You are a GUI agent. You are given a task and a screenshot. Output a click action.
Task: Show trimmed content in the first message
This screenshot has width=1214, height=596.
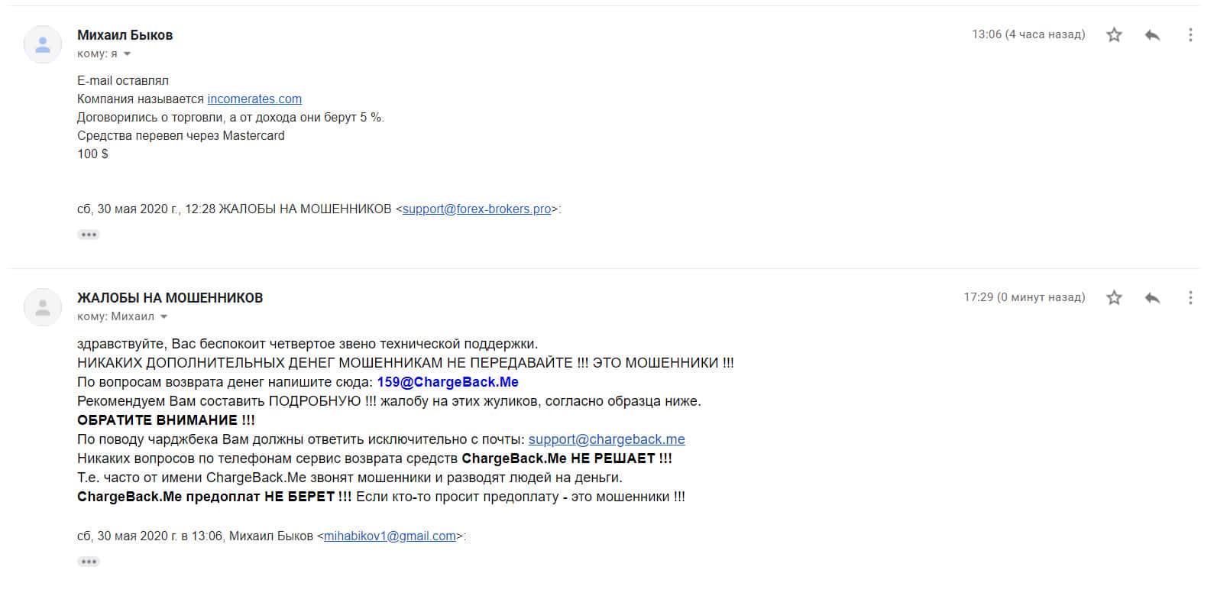[89, 235]
